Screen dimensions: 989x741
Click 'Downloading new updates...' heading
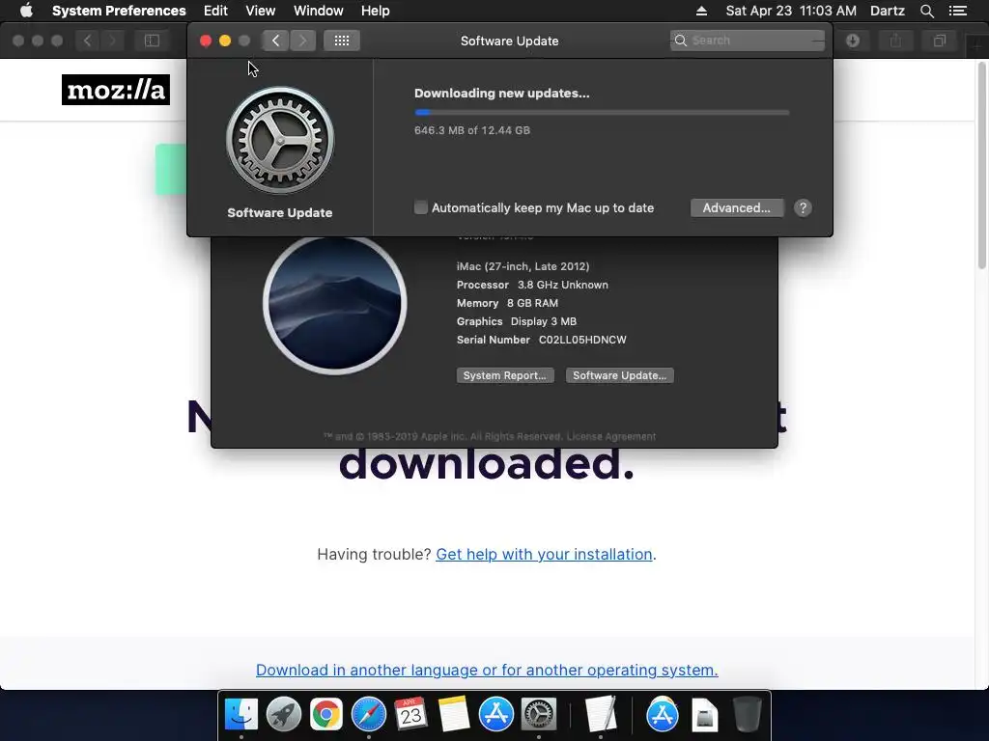tap(502, 94)
